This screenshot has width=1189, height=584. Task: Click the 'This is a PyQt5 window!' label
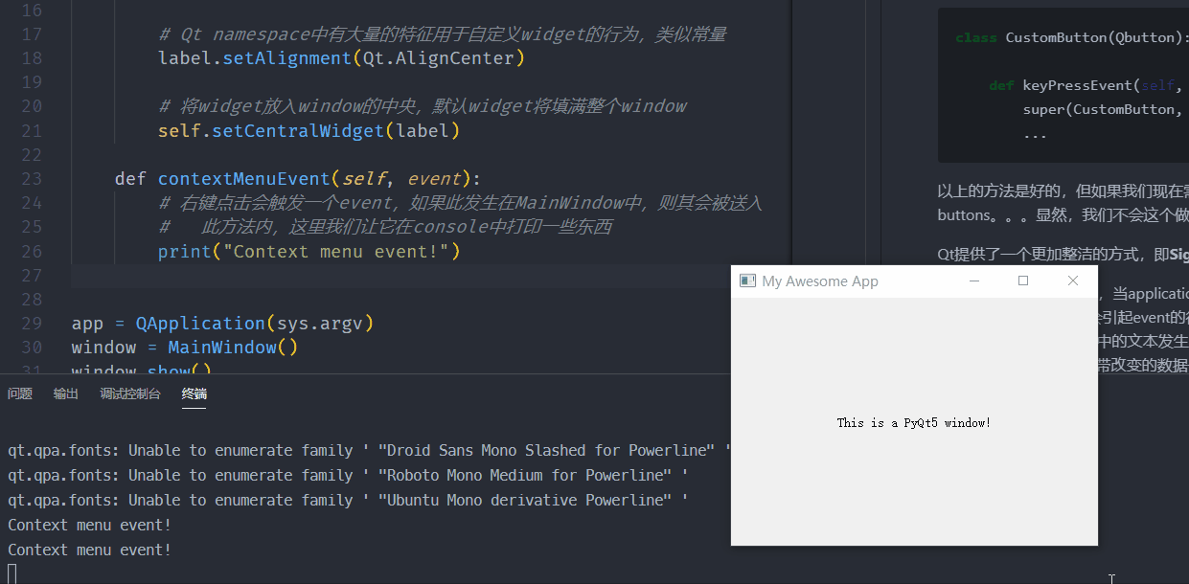913,422
